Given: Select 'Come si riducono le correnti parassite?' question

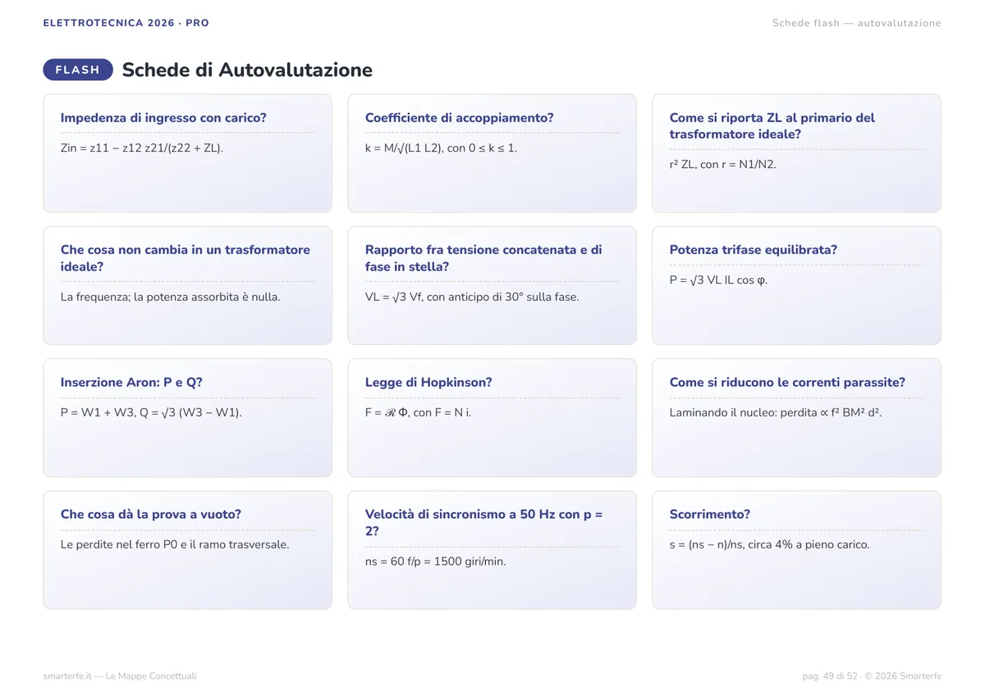Looking at the screenshot, I should pos(788,383).
